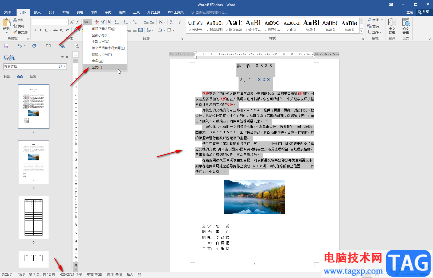Toggle underline formatting
The width and height of the screenshot is (433, 278).
pos(46,30)
